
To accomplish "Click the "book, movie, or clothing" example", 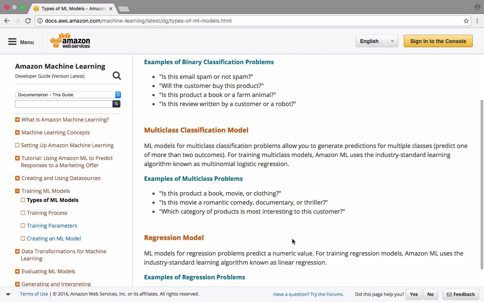I will pos(220,194).
